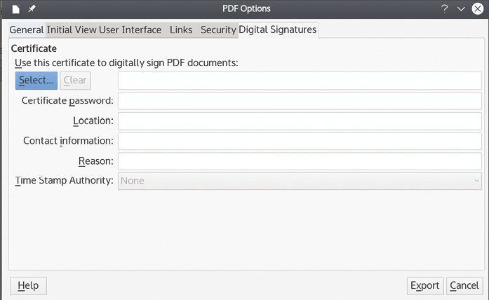Viewport: 489px width, 300px height.
Task: Click into the Location field
Action: tap(300, 121)
